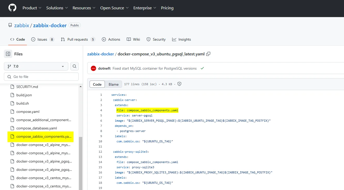Go to the zabbix owner page

pyautogui.click(x=22, y=25)
